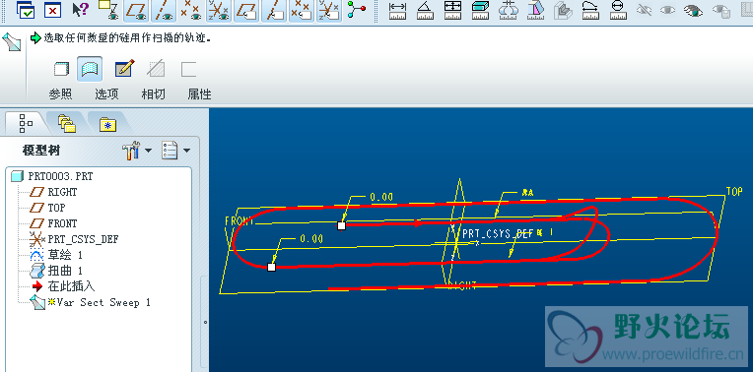The height and width of the screenshot is (372, 753).
Task: Click the navigator panel collapse handle
Action: click(206, 322)
